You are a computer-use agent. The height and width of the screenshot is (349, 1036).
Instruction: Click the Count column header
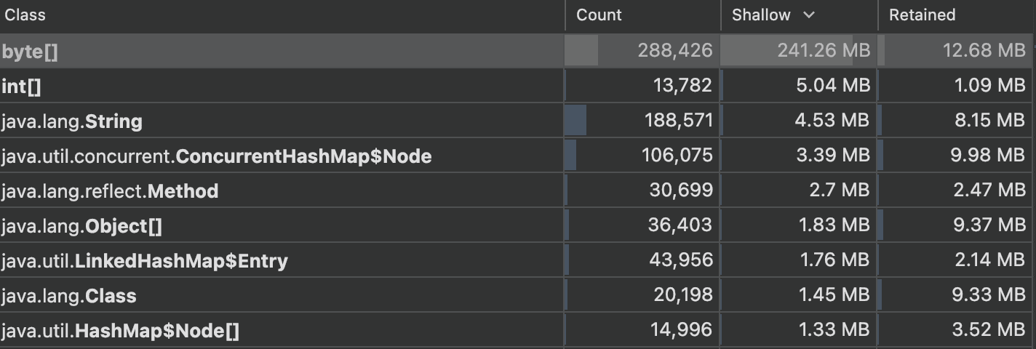pos(599,15)
